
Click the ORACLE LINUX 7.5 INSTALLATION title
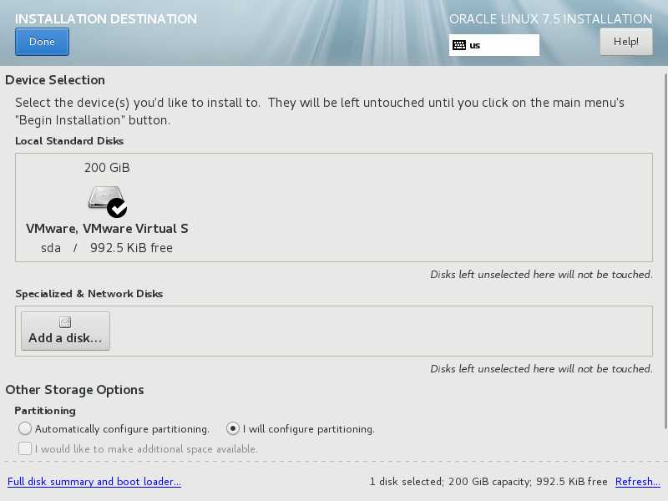click(x=550, y=18)
